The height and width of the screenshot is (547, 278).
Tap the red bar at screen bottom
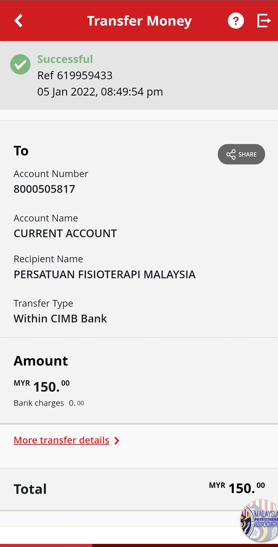coord(46,545)
